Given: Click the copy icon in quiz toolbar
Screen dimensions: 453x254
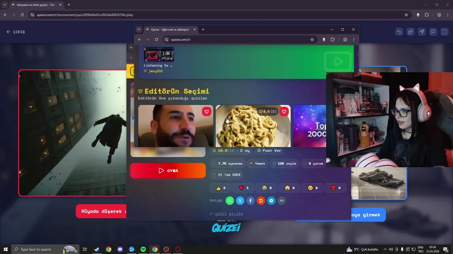Looking at the screenshot, I should [x=411, y=32].
